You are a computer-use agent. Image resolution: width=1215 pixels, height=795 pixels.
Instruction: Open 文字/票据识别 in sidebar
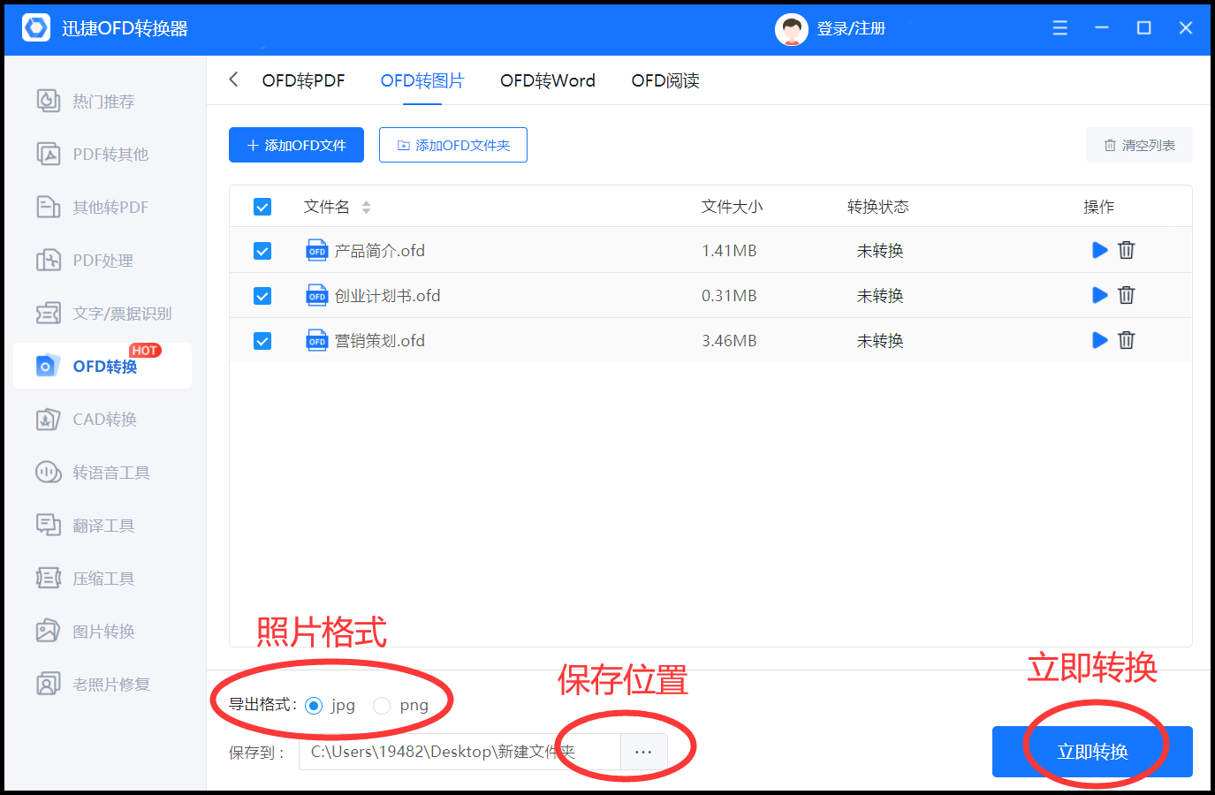click(x=103, y=314)
